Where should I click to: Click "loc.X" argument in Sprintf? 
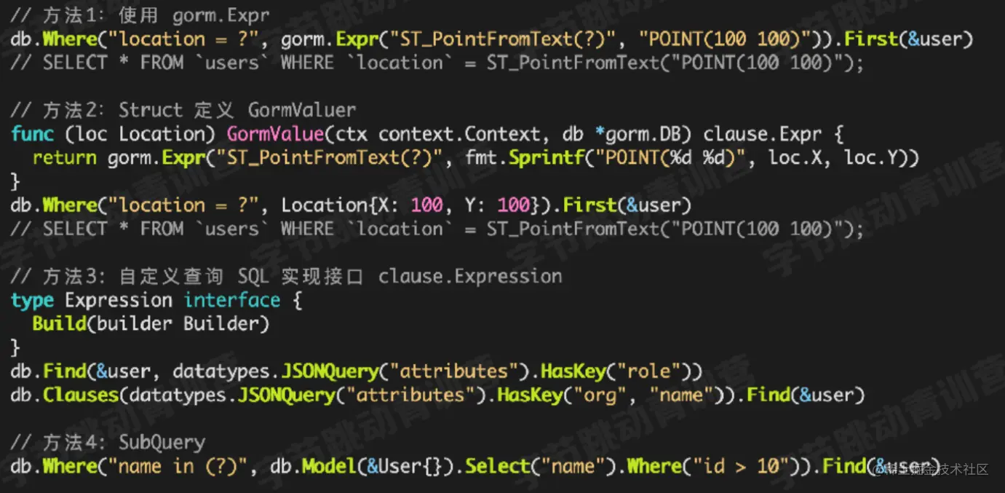795,157
